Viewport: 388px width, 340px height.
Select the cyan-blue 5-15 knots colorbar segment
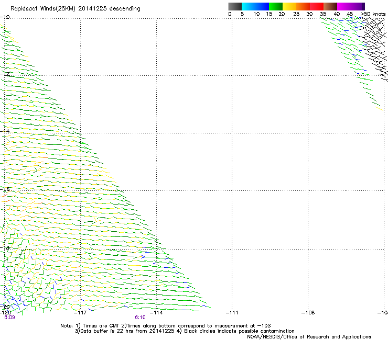click(255, 6)
